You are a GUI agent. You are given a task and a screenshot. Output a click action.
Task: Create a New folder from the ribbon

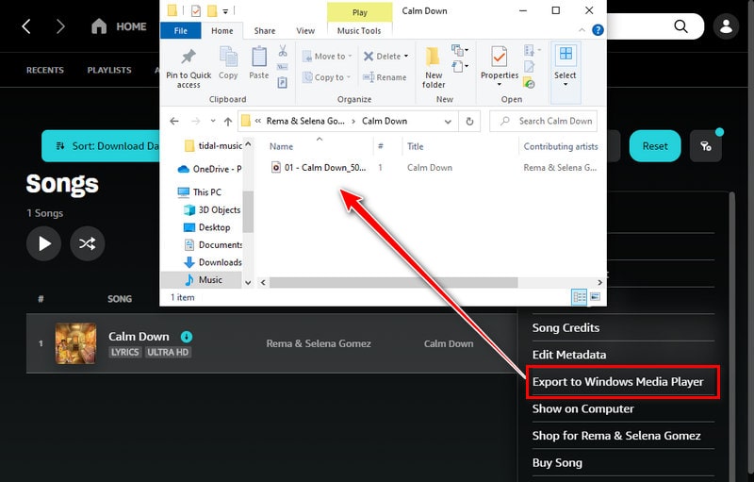pos(434,68)
